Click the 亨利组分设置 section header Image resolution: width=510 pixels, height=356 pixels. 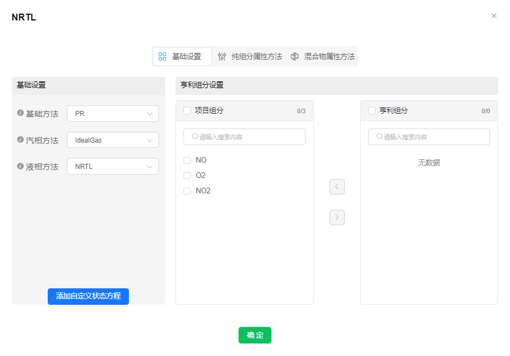pos(337,86)
